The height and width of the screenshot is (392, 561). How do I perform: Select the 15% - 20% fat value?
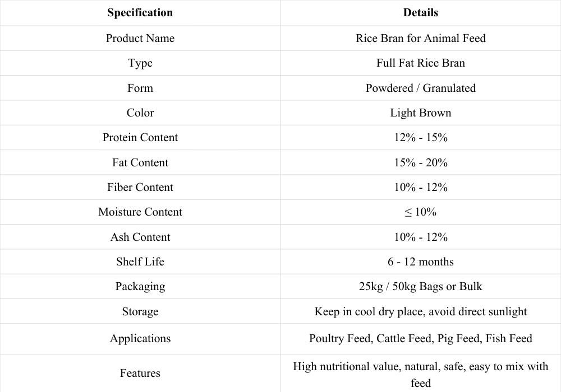tap(420, 162)
